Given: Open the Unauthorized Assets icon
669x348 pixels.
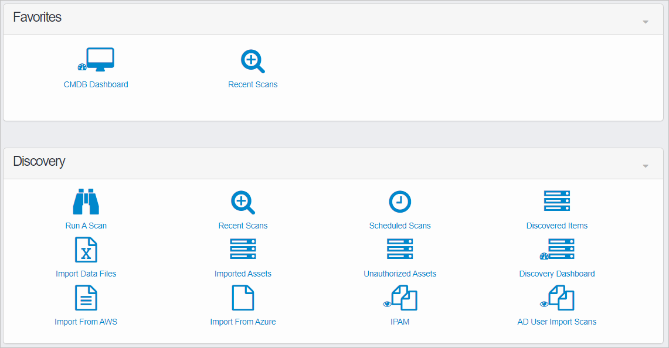Looking at the screenshot, I should [x=400, y=249].
